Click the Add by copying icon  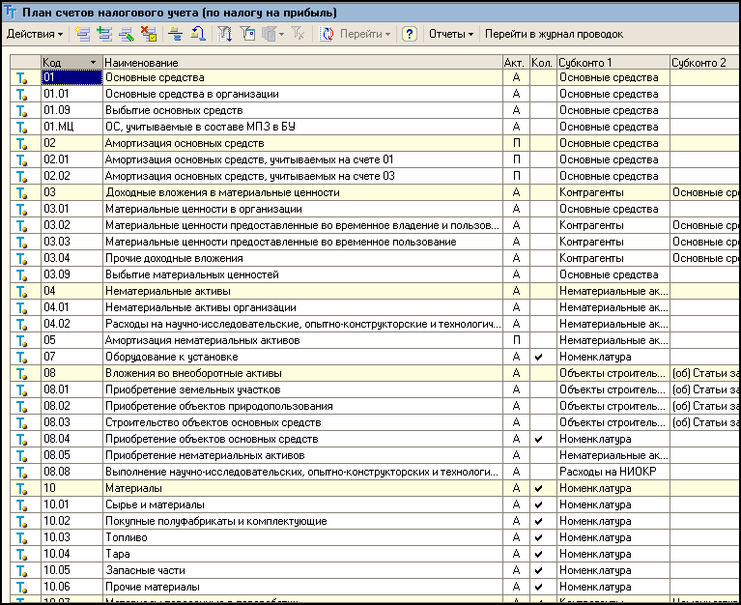click(x=104, y=34)
